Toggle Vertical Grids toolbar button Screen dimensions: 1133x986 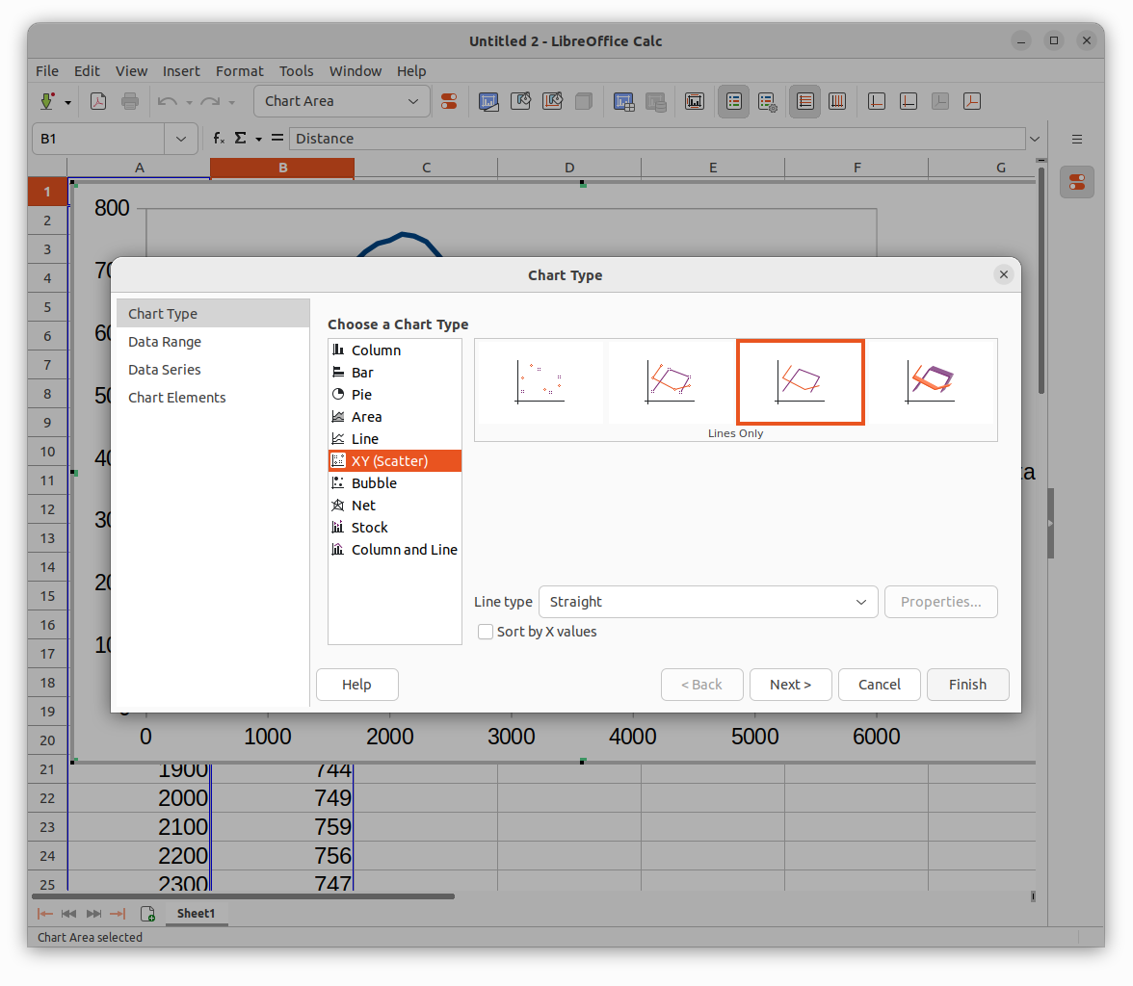(836, 101)
